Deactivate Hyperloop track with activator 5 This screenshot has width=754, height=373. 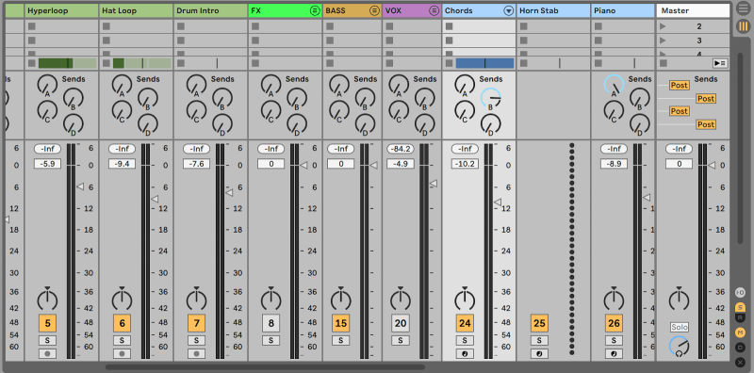(48, 323)
